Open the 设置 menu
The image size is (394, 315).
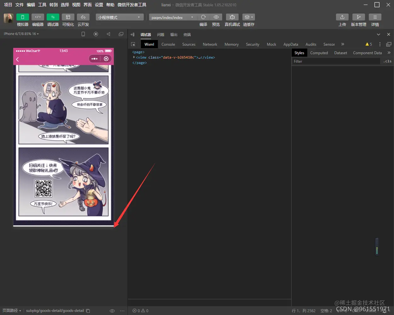(99, 5)
